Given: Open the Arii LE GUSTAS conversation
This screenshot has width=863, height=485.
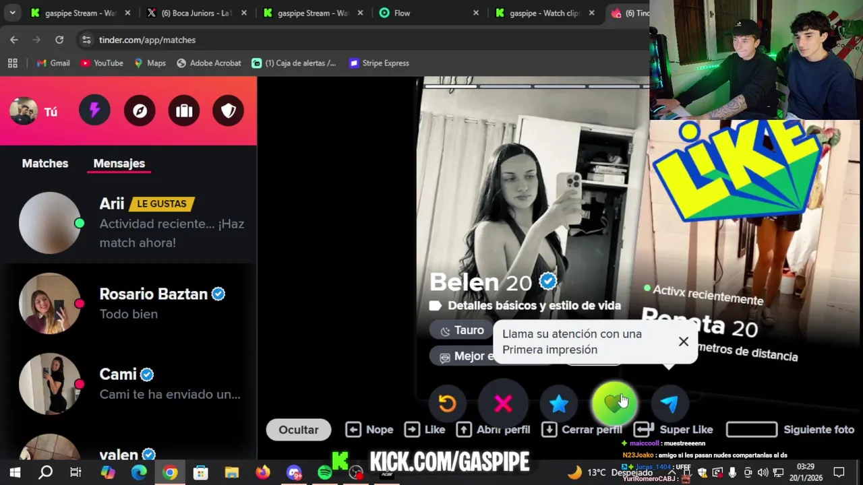Looking at the screenshot, I should (128, 223).
